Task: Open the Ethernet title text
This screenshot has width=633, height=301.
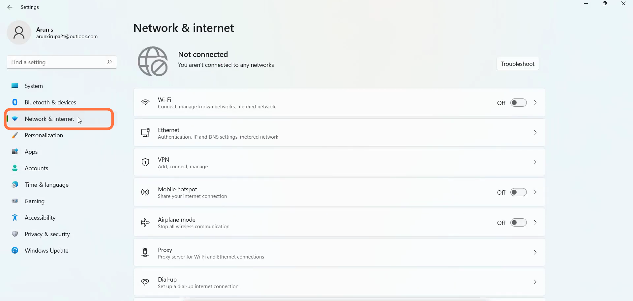Action: coord(168,130)
